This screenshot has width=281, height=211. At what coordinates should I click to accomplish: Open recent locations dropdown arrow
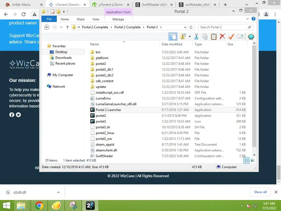pyautogui.click(x=61, y=27)
